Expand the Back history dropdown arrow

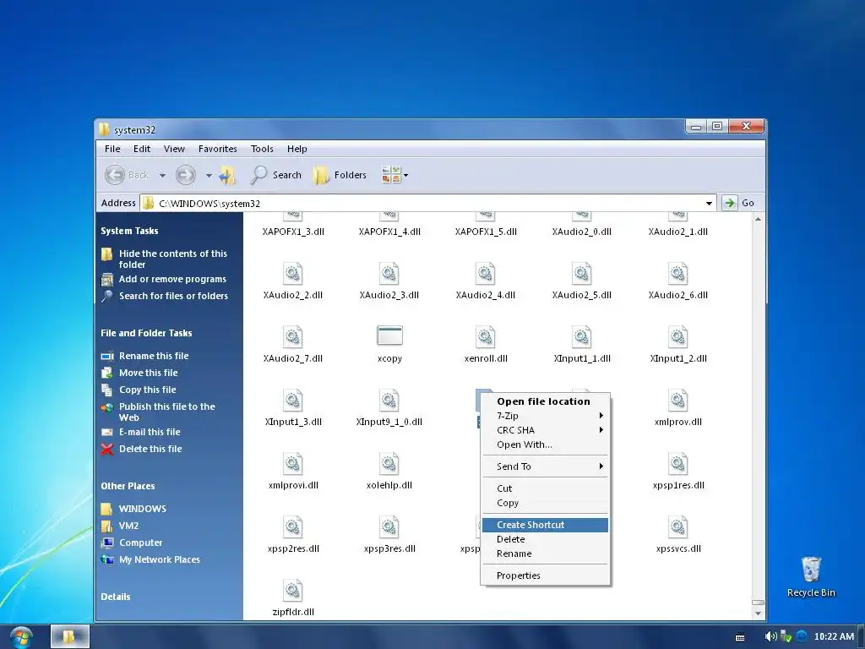click(162, 176)
